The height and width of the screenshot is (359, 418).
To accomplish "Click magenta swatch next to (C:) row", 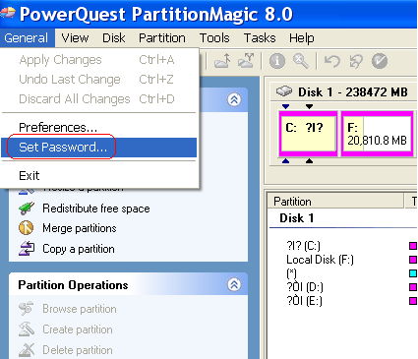I will [413, 246].
